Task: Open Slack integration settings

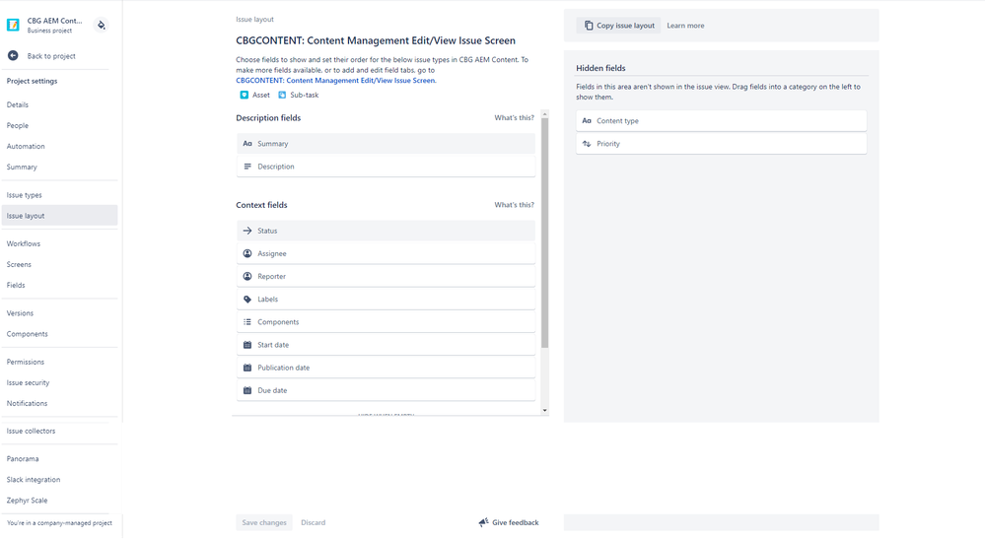Action: [34, 480]
